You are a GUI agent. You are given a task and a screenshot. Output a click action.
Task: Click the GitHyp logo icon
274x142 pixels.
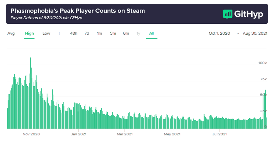(x=227, y=14)
